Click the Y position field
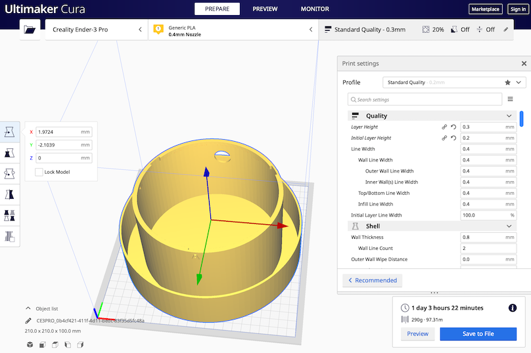 (64, 145)
